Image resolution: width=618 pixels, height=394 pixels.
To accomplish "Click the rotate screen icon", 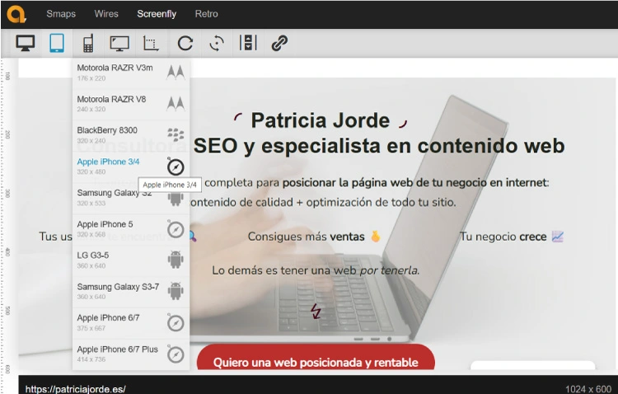I will 217,43.
